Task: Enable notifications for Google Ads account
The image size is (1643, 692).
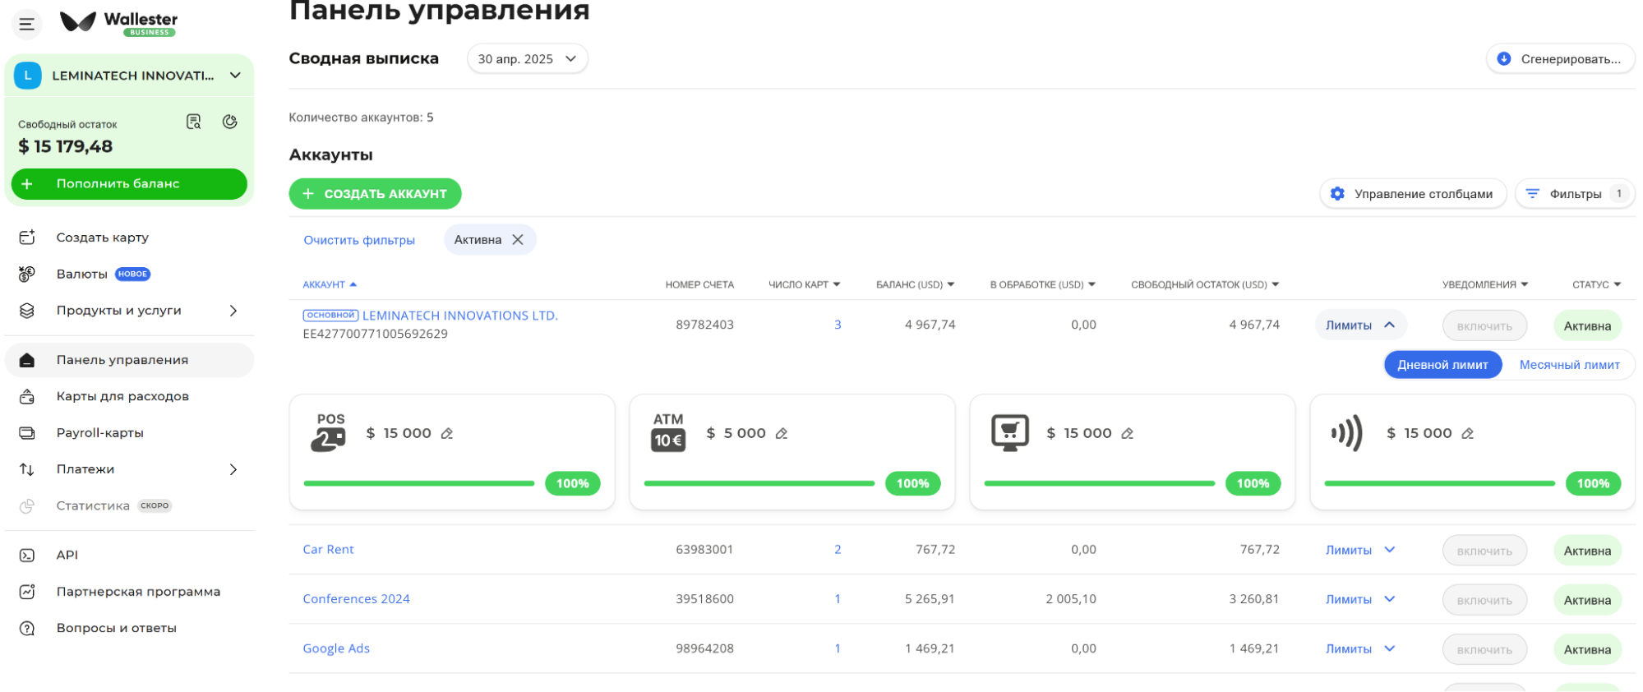Action: point(1484,649)
